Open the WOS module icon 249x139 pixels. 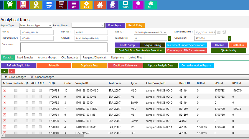pos(125,5)
